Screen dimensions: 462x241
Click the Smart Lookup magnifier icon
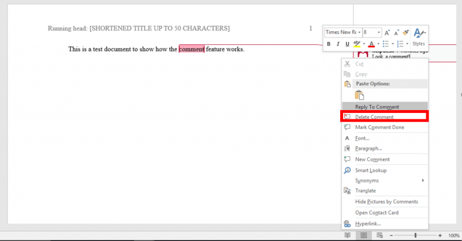click(x=348, y=170)
